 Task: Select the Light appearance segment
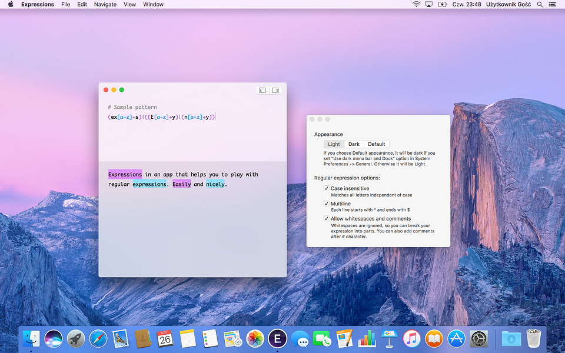point(334,144)
